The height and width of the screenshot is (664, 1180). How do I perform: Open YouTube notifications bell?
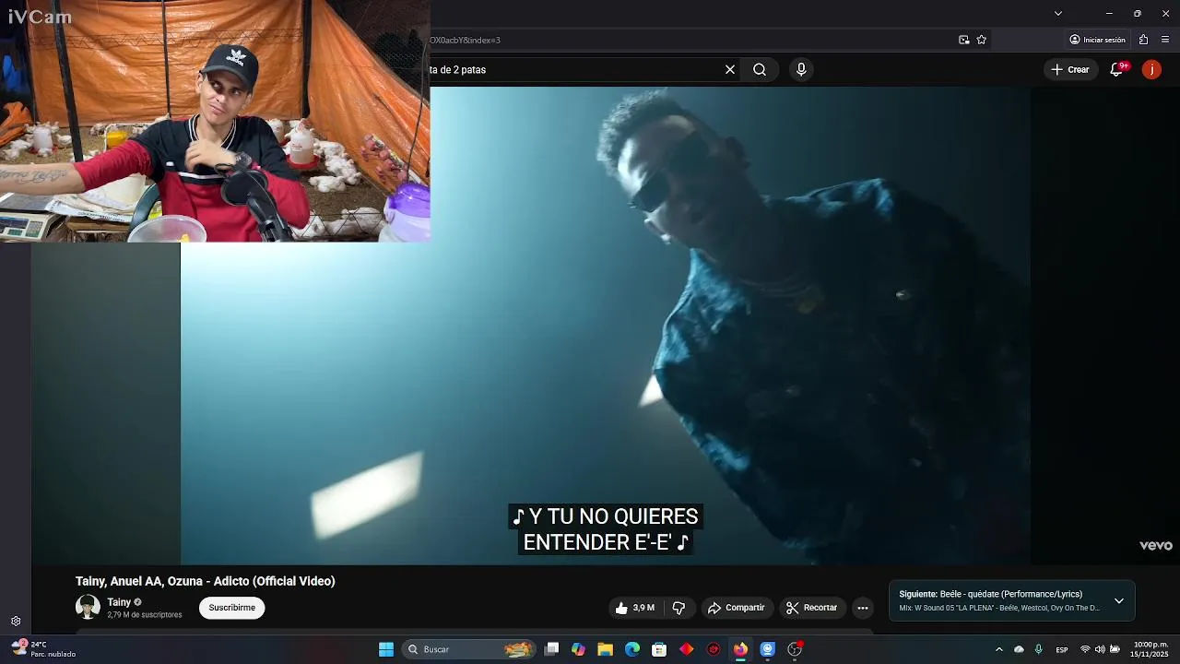click(x=1117, y=69)
